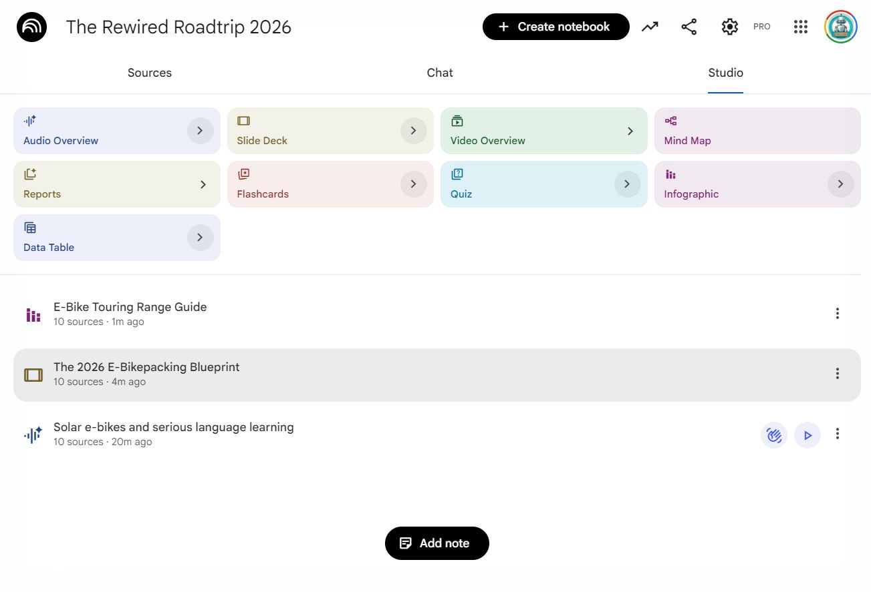Open the Google apps grid
This screenshot has height=592, width=871.
pyautogui.click(x=801, y=27)
